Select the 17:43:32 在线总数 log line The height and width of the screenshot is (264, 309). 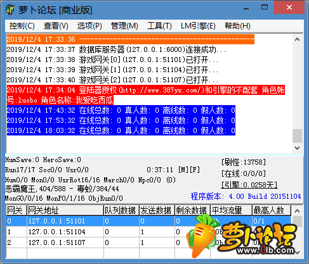[x=121, y=110]
